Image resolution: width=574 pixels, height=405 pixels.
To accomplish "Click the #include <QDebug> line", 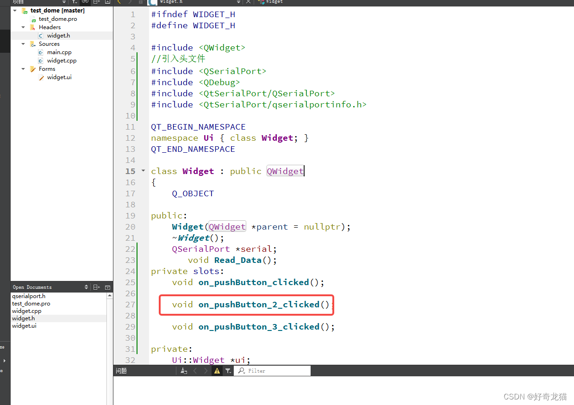I will pyautogui.click(x=195, y=82).
